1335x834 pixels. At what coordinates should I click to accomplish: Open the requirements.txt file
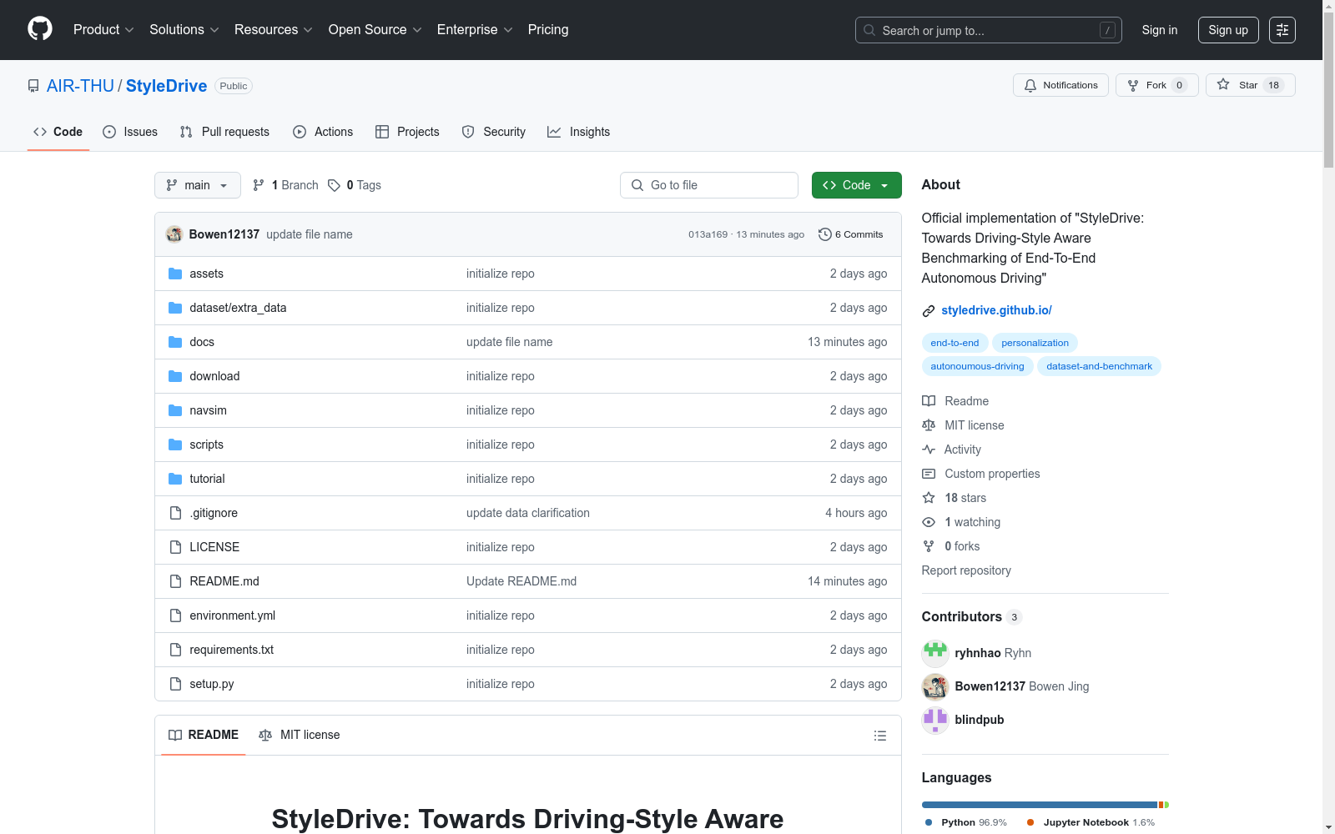pos(232,650)
